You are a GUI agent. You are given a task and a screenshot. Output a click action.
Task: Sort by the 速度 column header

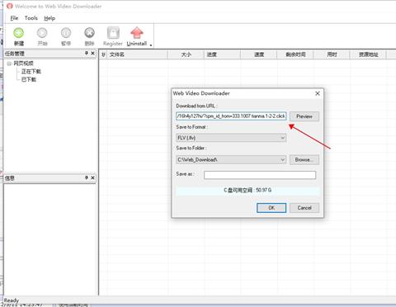[x=259, y=54]
